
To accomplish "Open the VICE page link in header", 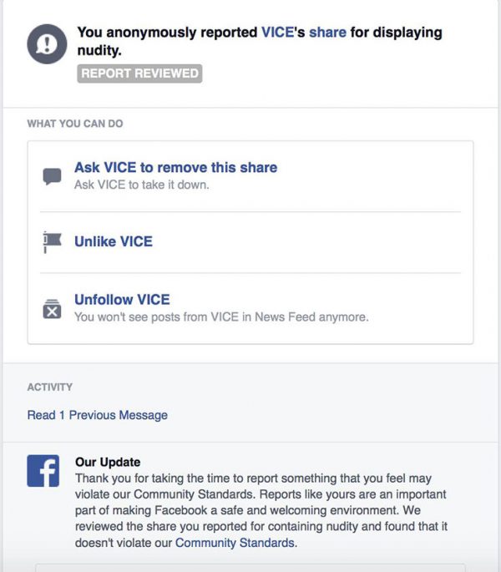I will 278,33.
